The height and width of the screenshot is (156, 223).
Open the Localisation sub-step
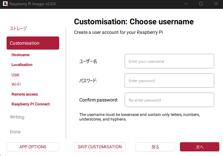click(x=22, y=65)
